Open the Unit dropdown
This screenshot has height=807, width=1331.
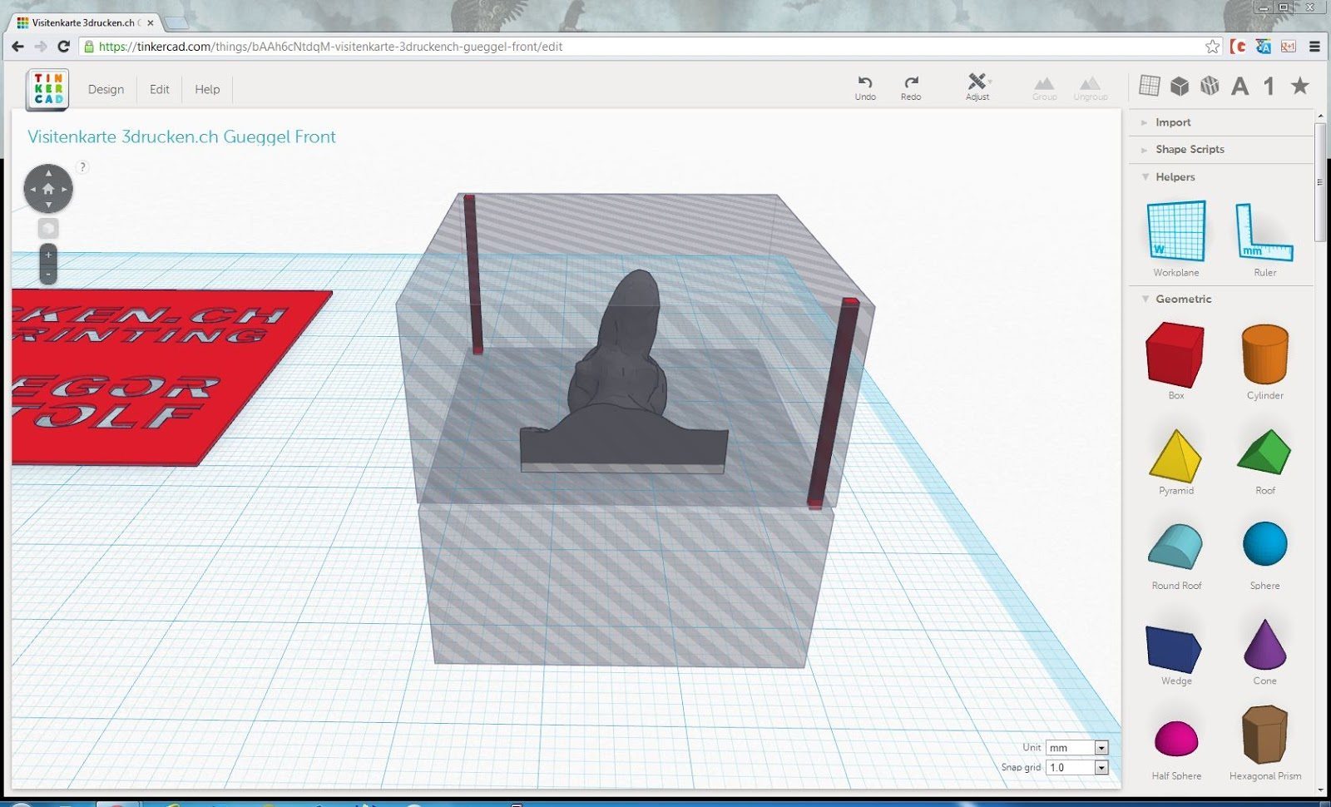tap(1076, 748)
